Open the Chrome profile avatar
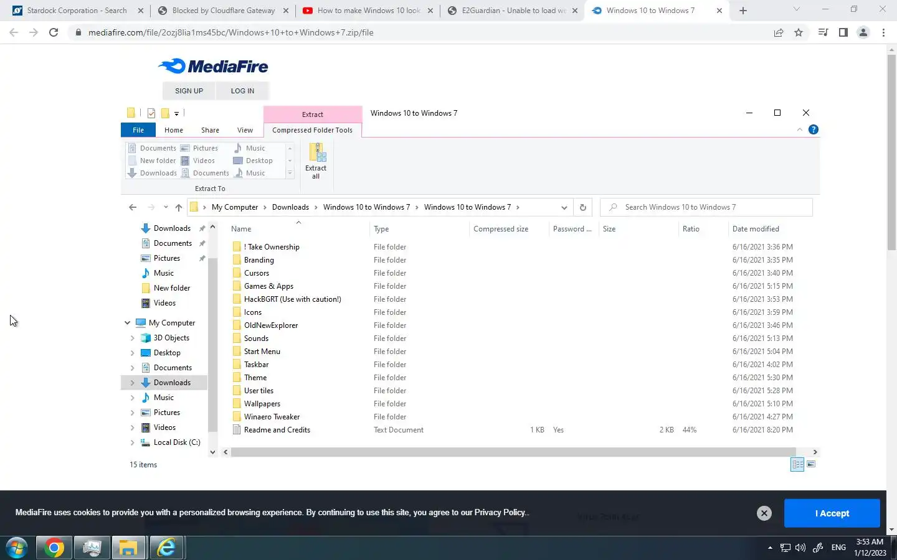The width and height of the screenshot is (897, 560). point(863,32)
